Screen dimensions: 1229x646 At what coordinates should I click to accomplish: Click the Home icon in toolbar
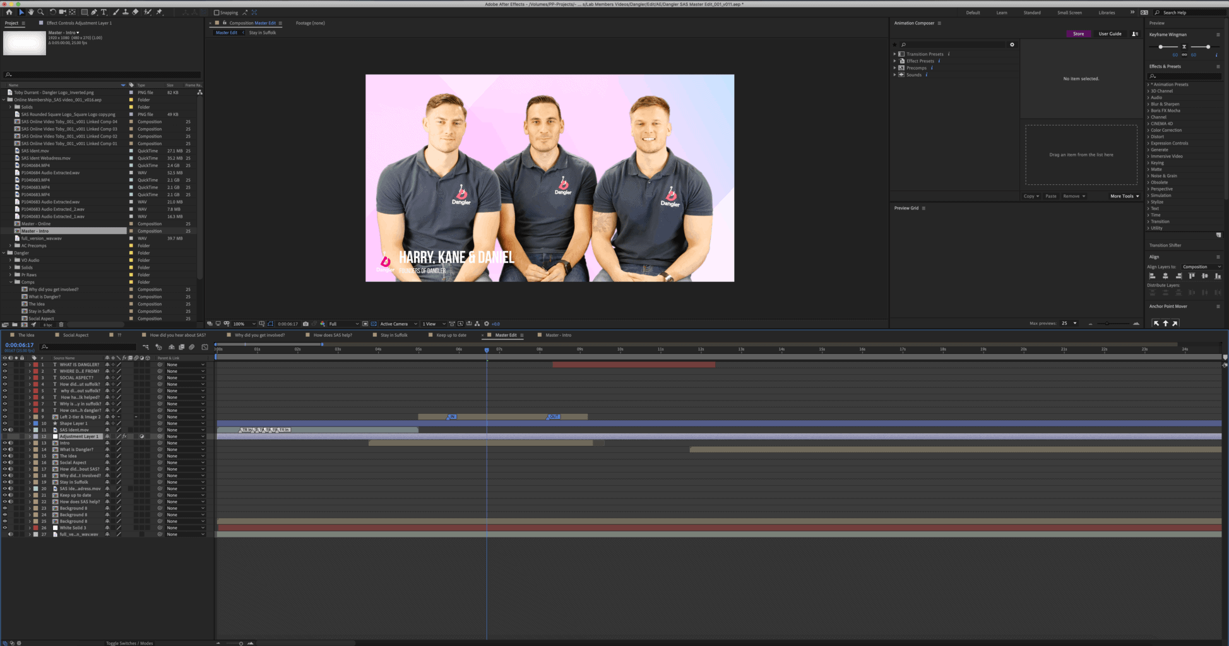pyautogui.click(x=9, y=12)
